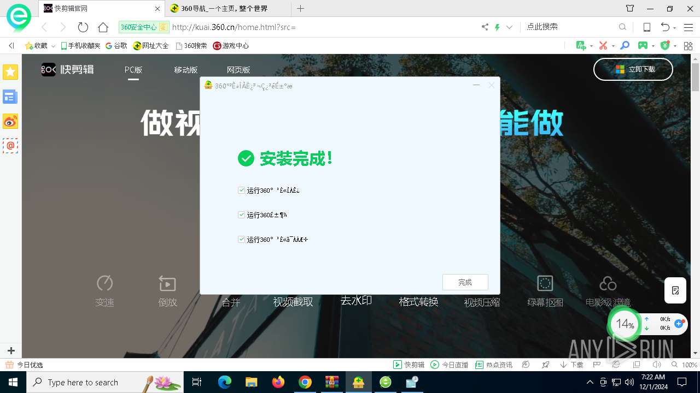Expand the green shield dropdown arrow
The height and width of the screenshot is (393, 700).
point(675,46)
